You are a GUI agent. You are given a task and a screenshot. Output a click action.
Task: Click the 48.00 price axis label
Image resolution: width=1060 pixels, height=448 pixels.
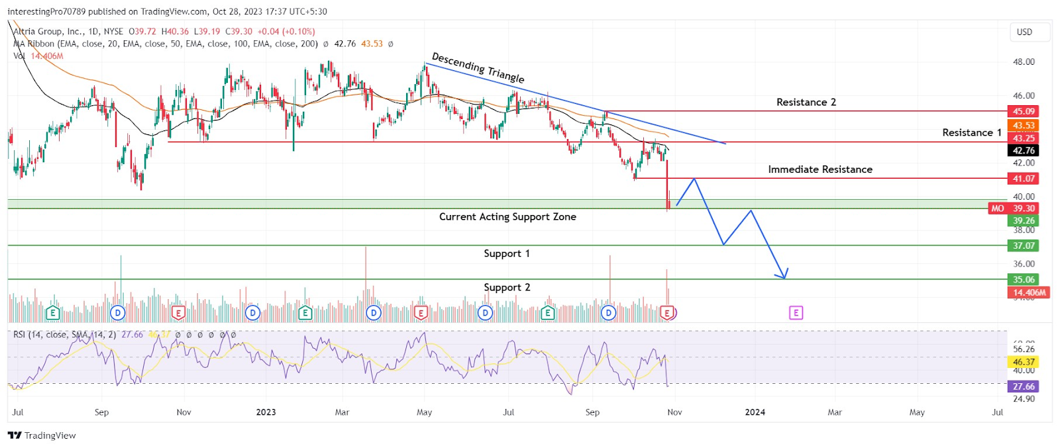pyautogui.click(x=1024, y=62)
